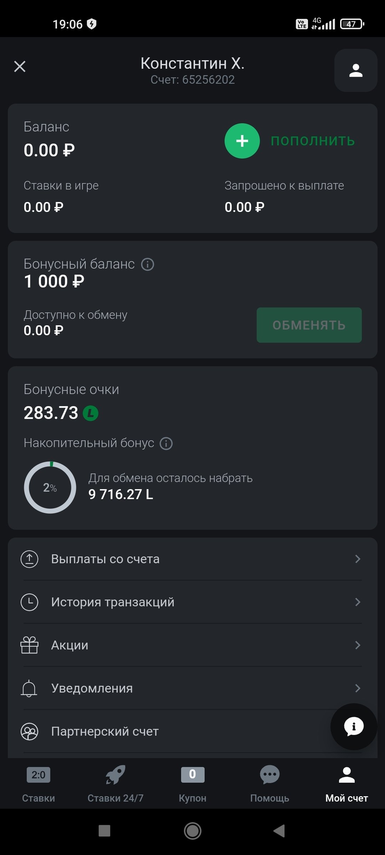The width and height of the screenshot is (385, 855).
Task: Tap the info icon beside Бонусный баланс
Action: [x=148, y=264]
